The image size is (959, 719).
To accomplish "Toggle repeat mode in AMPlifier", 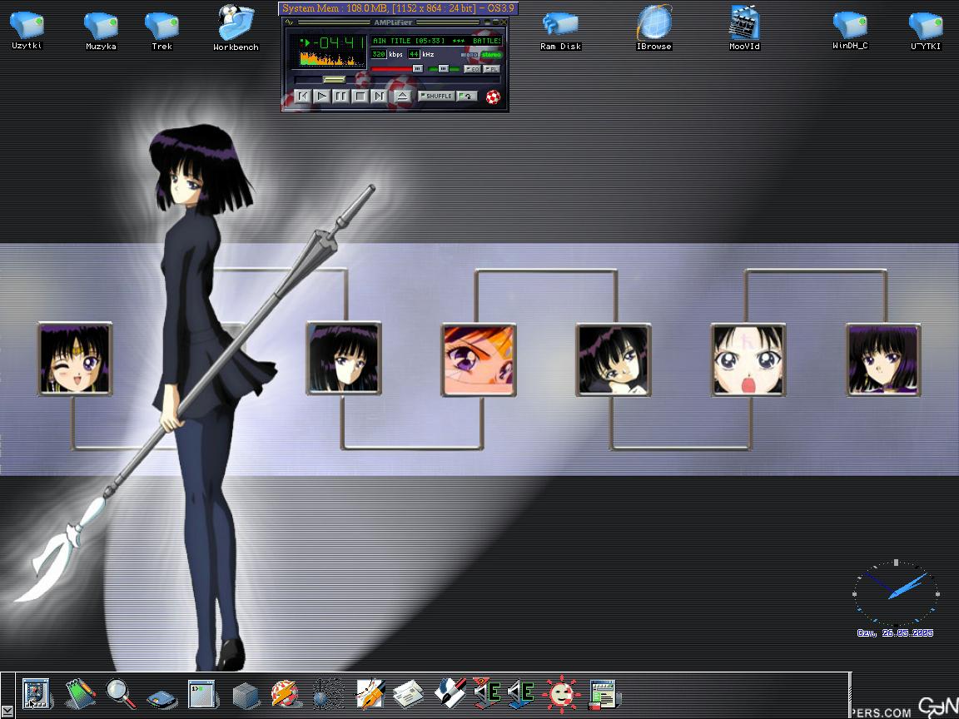I will [x=467, y=96].
